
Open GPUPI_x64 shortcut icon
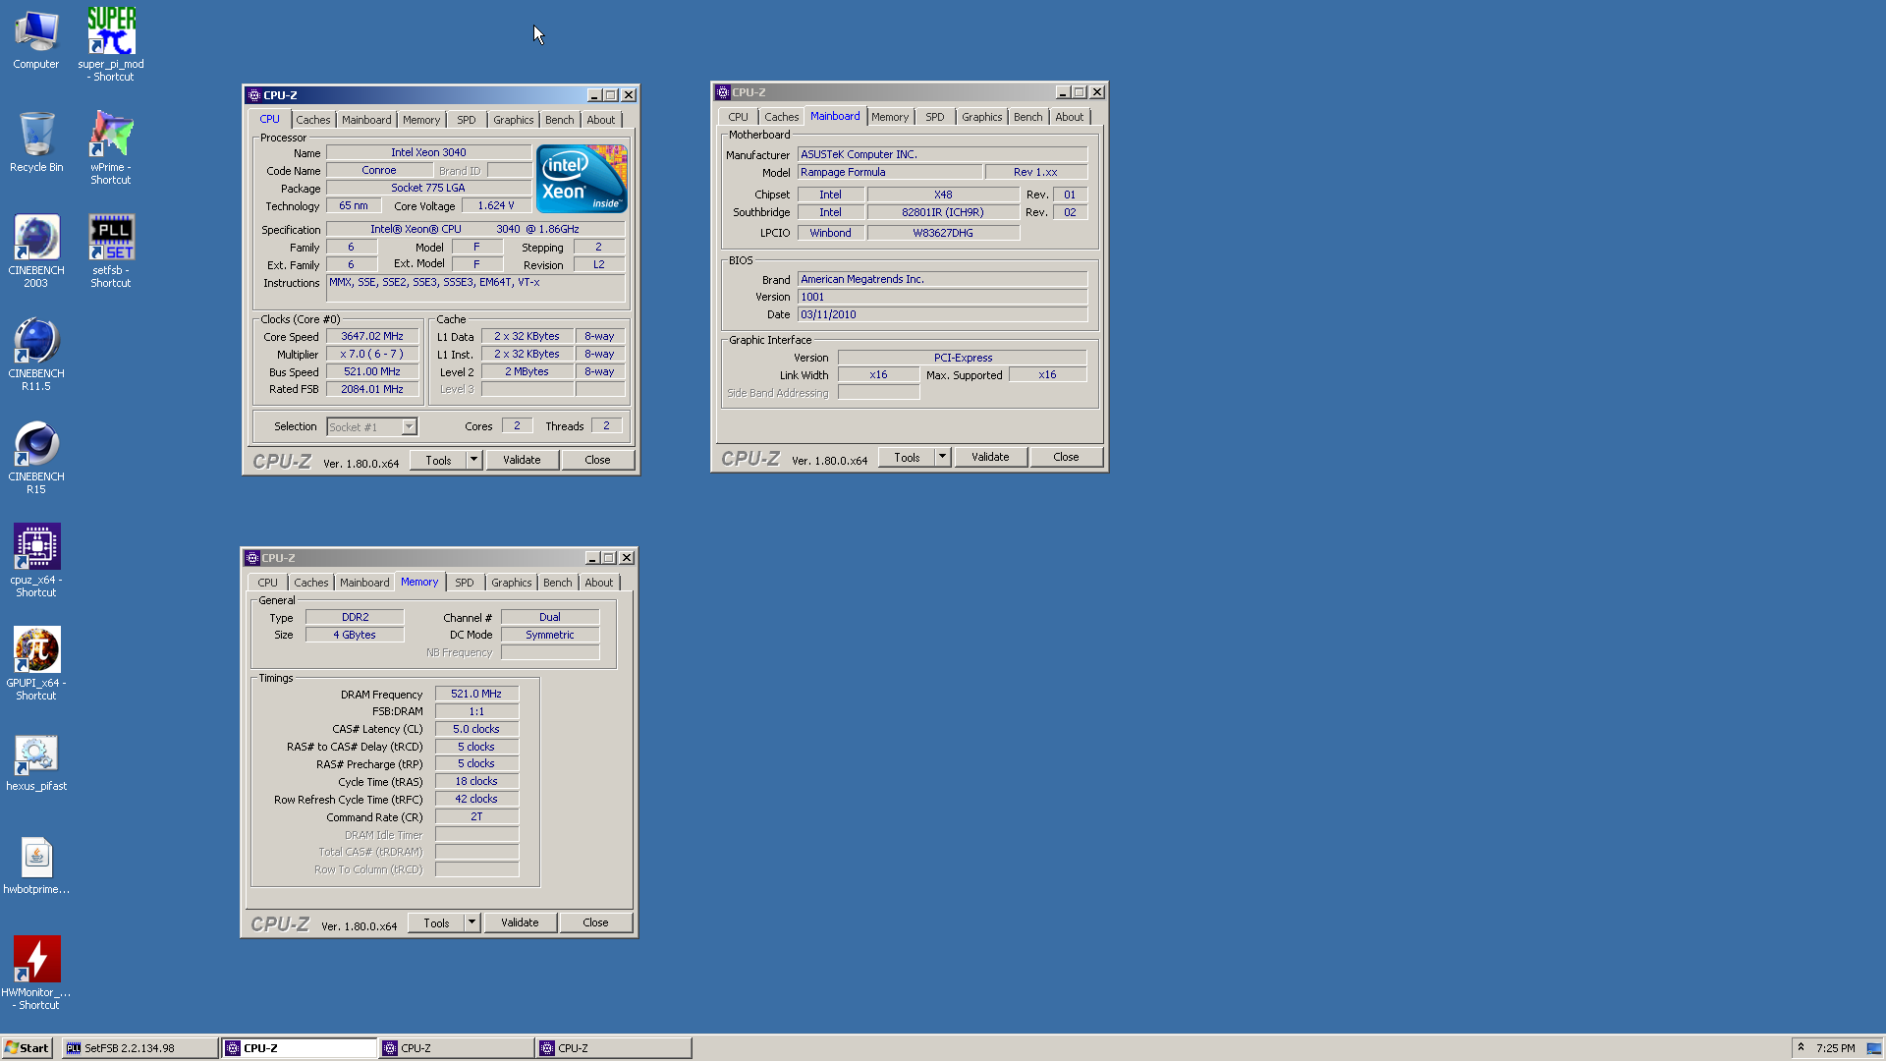(36, 664)
